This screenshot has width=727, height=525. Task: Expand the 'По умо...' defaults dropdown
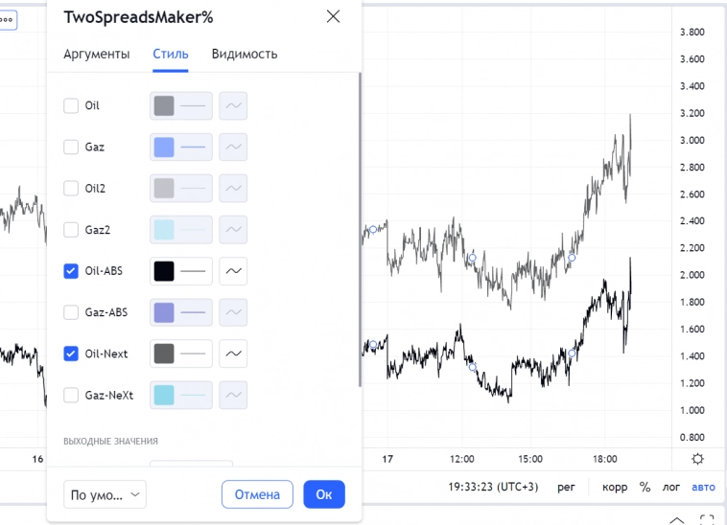coord(105,494)
